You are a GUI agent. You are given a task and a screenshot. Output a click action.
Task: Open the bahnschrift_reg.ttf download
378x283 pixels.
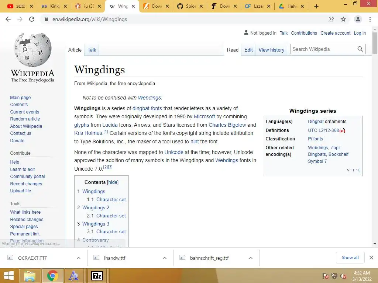209,258
